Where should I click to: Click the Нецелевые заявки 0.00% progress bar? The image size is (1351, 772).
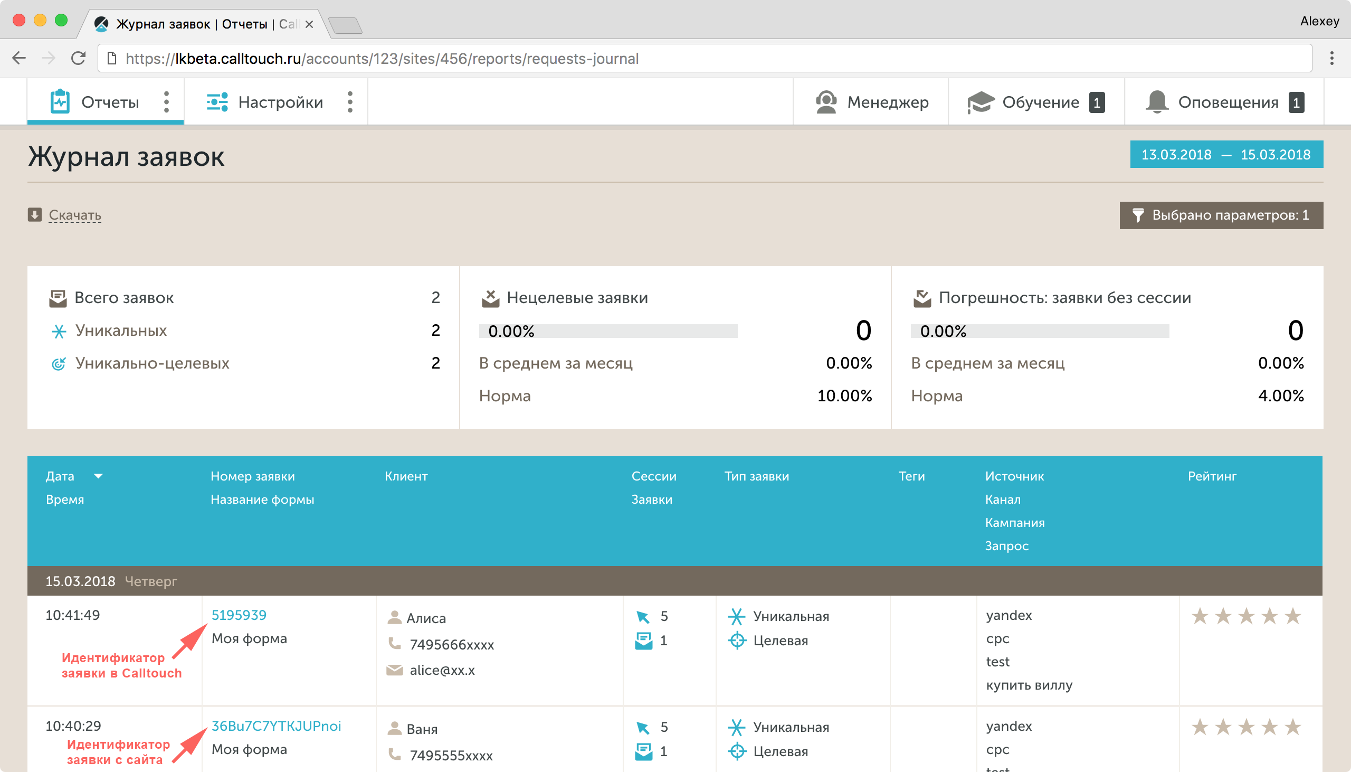[608, 331]
